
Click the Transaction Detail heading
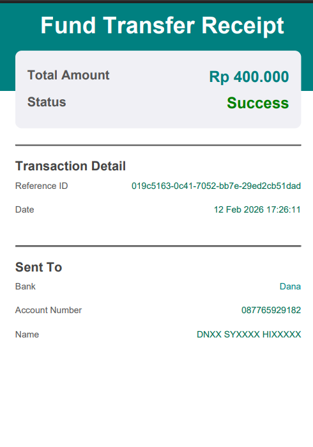point(70,166)
